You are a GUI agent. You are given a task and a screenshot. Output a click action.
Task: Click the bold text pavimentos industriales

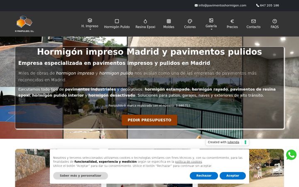point(91,89)
